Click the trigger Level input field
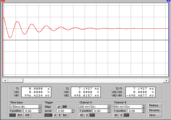The image size is (171, 120). [64, 111]
